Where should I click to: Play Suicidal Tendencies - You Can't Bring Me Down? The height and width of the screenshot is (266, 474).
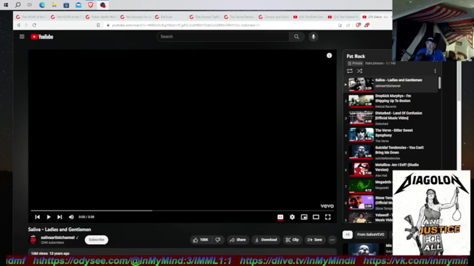pyautogui.click(x=391, y=152)
